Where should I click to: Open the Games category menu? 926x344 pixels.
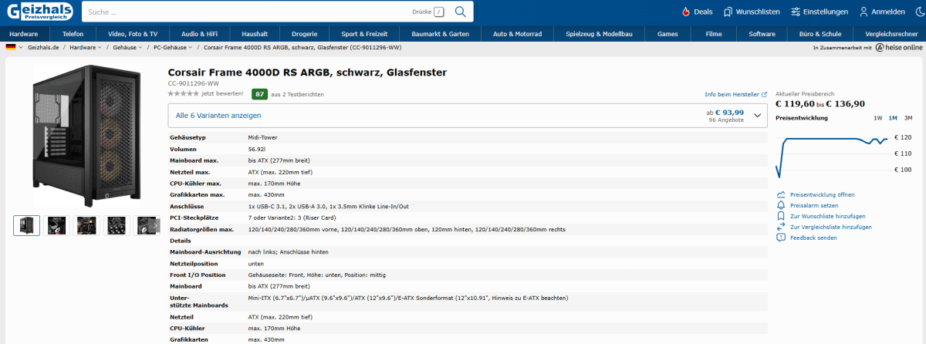tap(667, 34)
